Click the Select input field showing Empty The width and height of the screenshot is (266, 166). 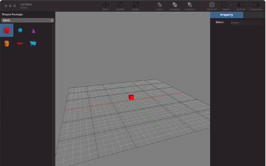coord(246,23)
